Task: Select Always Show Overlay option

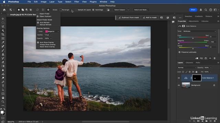Action: pos(38,45)
